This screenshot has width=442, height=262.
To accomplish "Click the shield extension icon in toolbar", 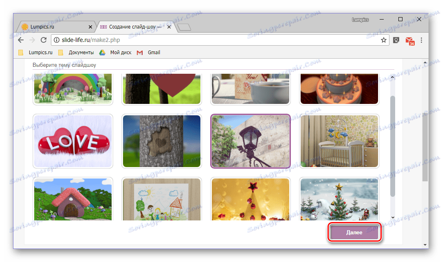I will (396, 40).
